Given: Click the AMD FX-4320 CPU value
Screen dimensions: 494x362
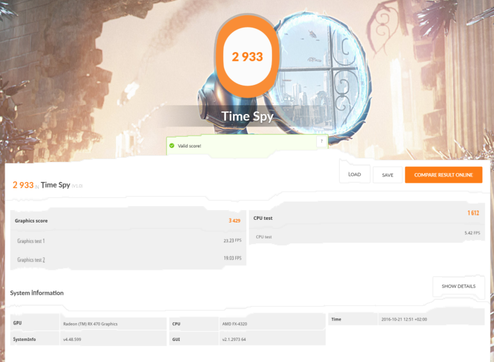Looking at the screenshot, I should [x=234, y=324].
